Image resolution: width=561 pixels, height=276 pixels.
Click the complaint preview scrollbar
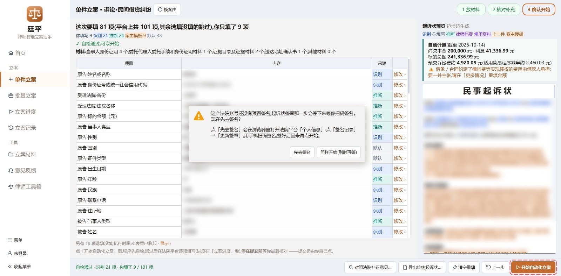point(555,92)
